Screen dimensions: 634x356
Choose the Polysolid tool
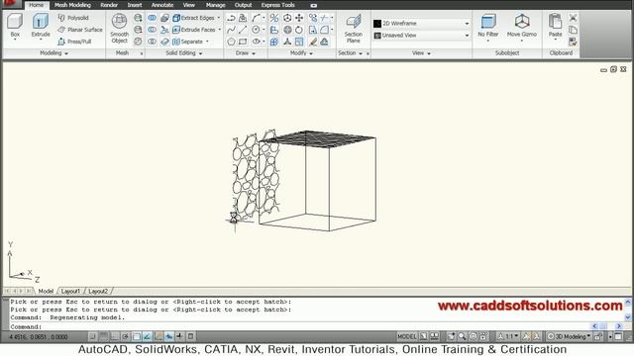tap(73, 18)
